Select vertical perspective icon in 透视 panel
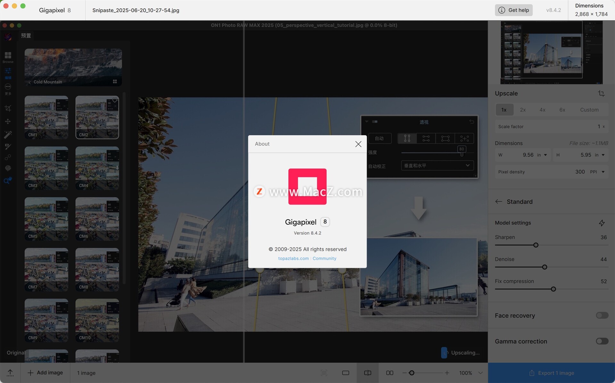Image resolution: width=615 pixels, height=383 pixels. click(x=407, y=138)
